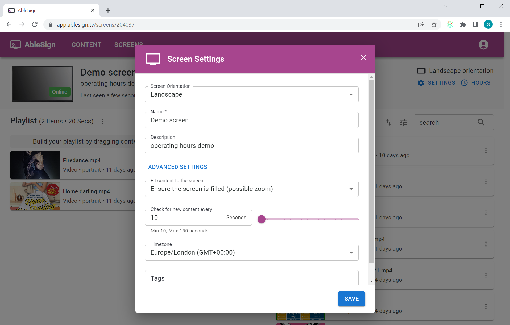Open the filter options icon next to search
Image resolution: width=510 pixels, height=325 pixels.
tap(403, 122)
